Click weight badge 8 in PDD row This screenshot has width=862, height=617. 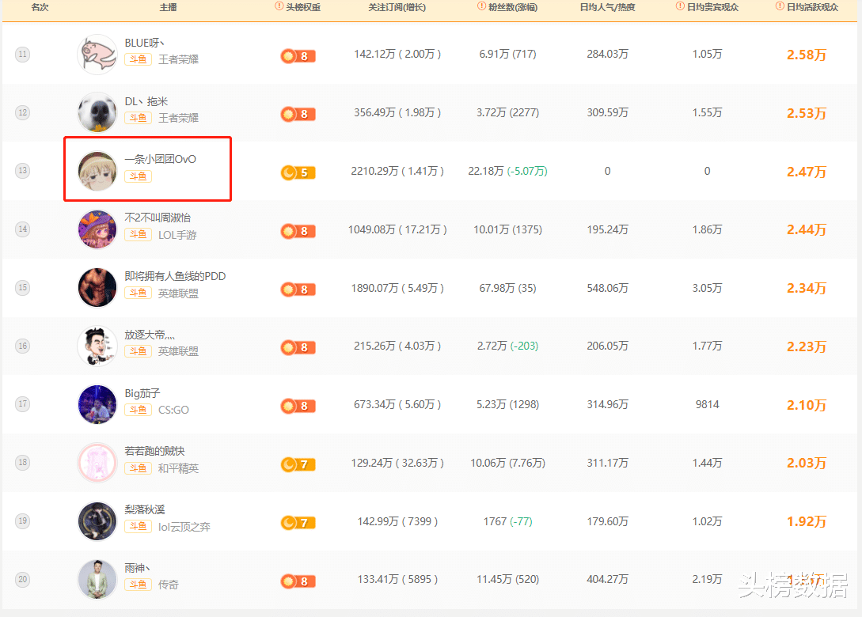point(298,290)
